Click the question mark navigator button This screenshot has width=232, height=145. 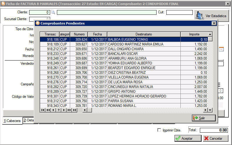click(x=59, y=110)
